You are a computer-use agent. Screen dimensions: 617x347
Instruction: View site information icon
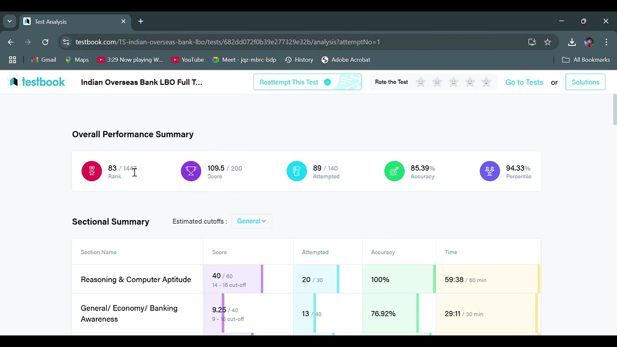pos(66,42)
